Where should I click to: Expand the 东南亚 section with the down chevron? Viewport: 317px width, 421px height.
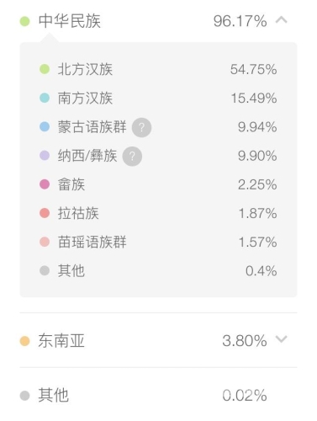click(x=282, y=339)
